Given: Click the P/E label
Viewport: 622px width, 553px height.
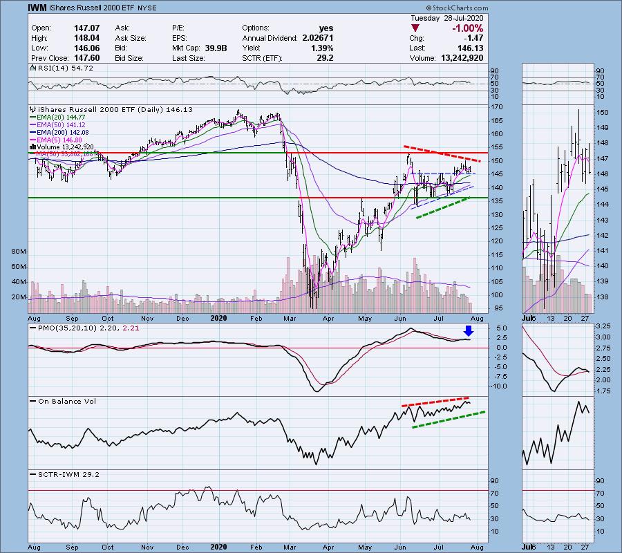Looking at the screenshot, I should tap(179, 28).
